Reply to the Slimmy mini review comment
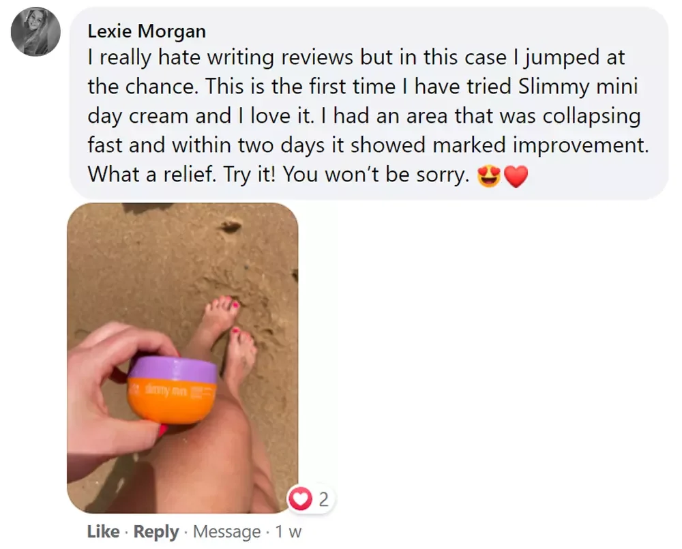This screenshot has width=682, height=549. (x=156, y=531)
